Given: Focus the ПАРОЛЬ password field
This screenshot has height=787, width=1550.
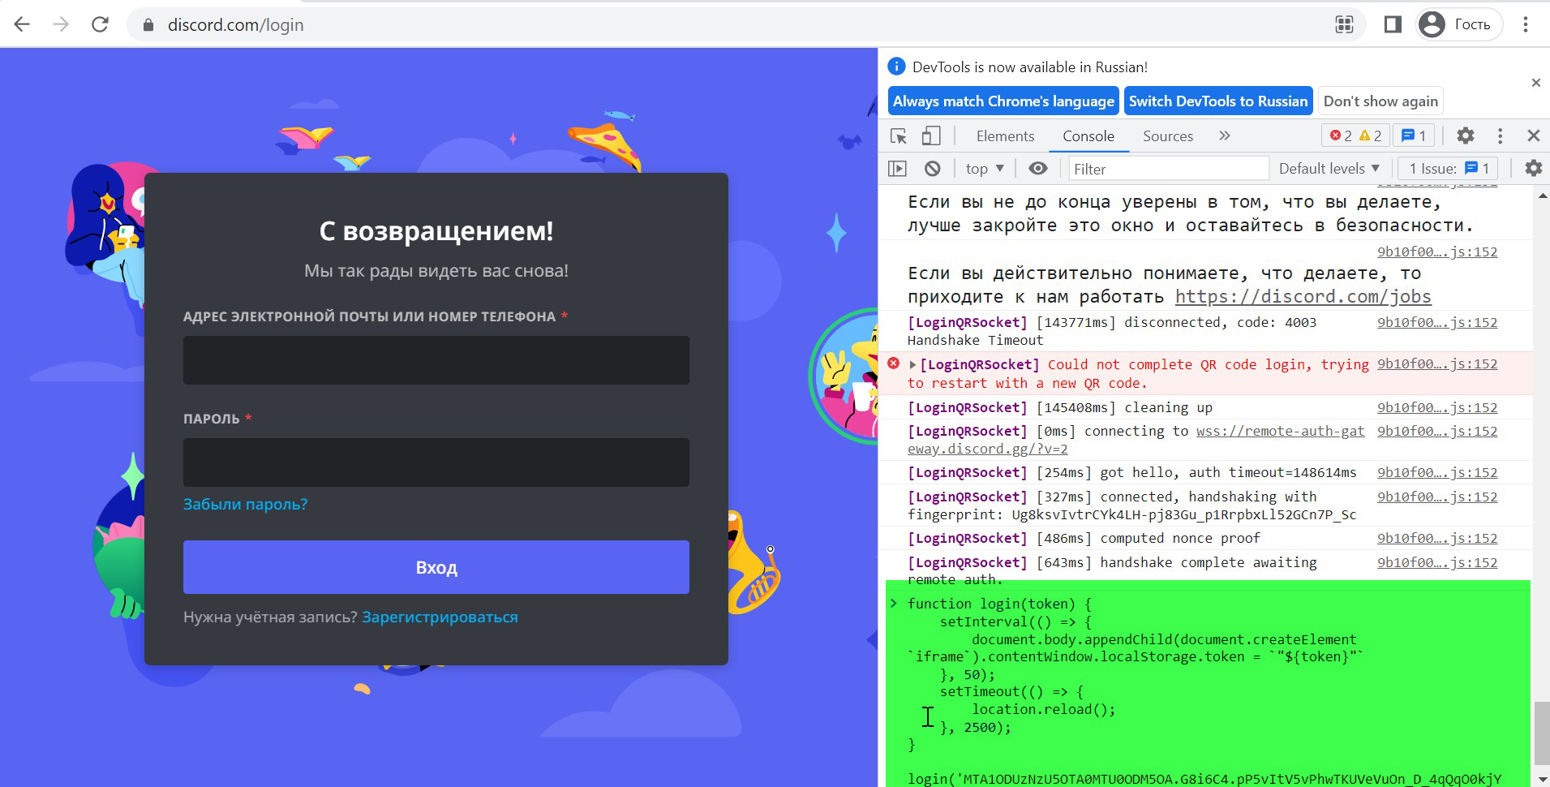Looking at the screenshot, I should point(436,462).
